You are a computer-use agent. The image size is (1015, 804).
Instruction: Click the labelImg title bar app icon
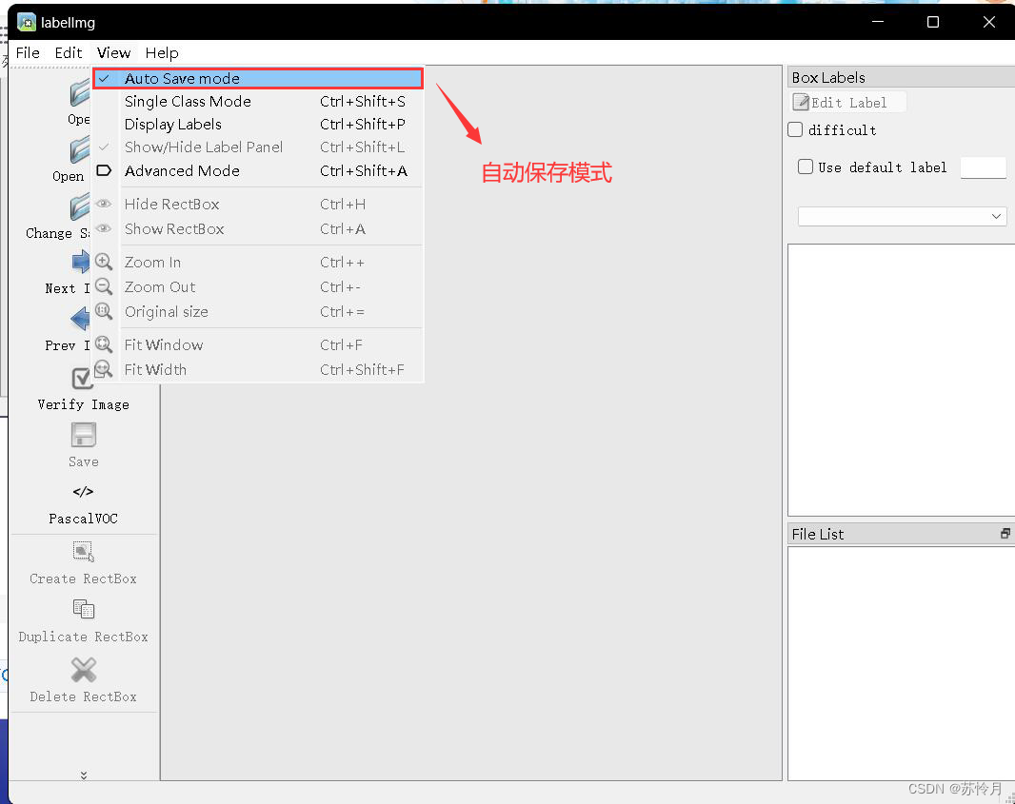tap(27, 22)
